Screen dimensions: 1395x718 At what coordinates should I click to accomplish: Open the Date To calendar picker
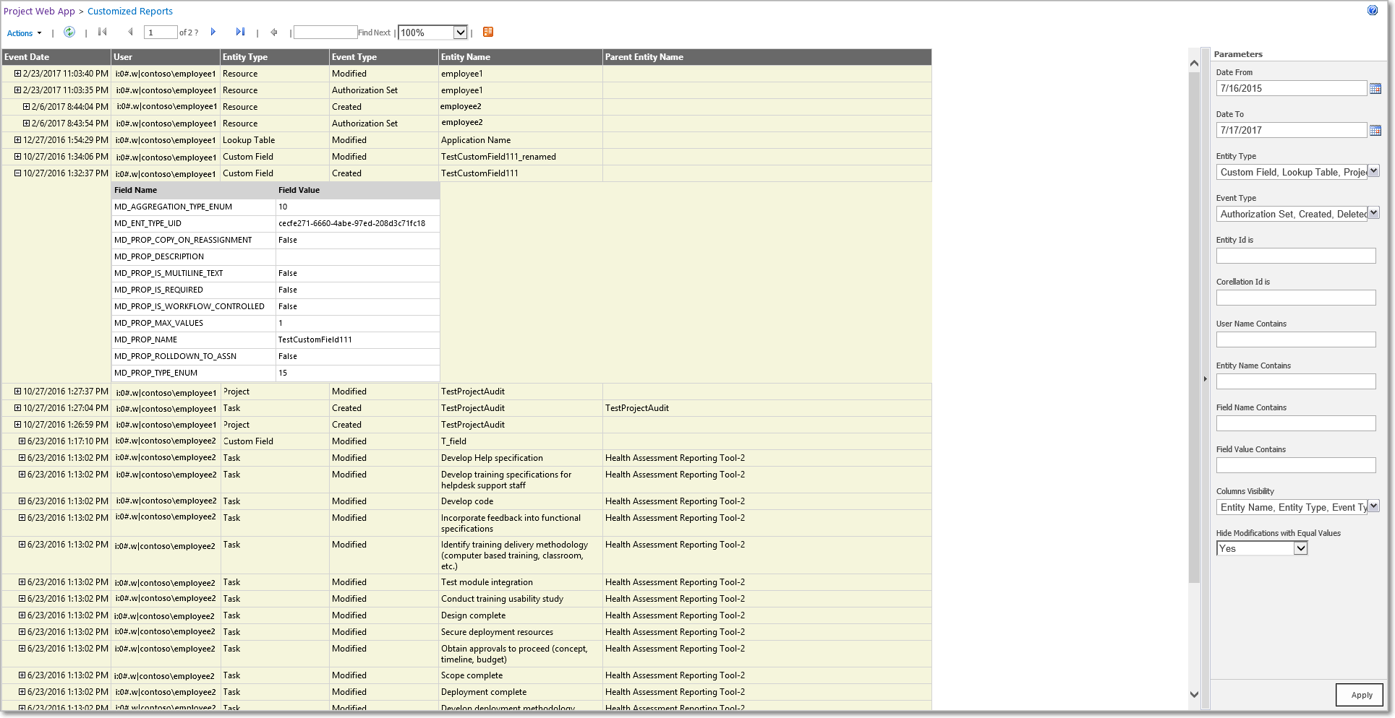[x=1375, y=130]
